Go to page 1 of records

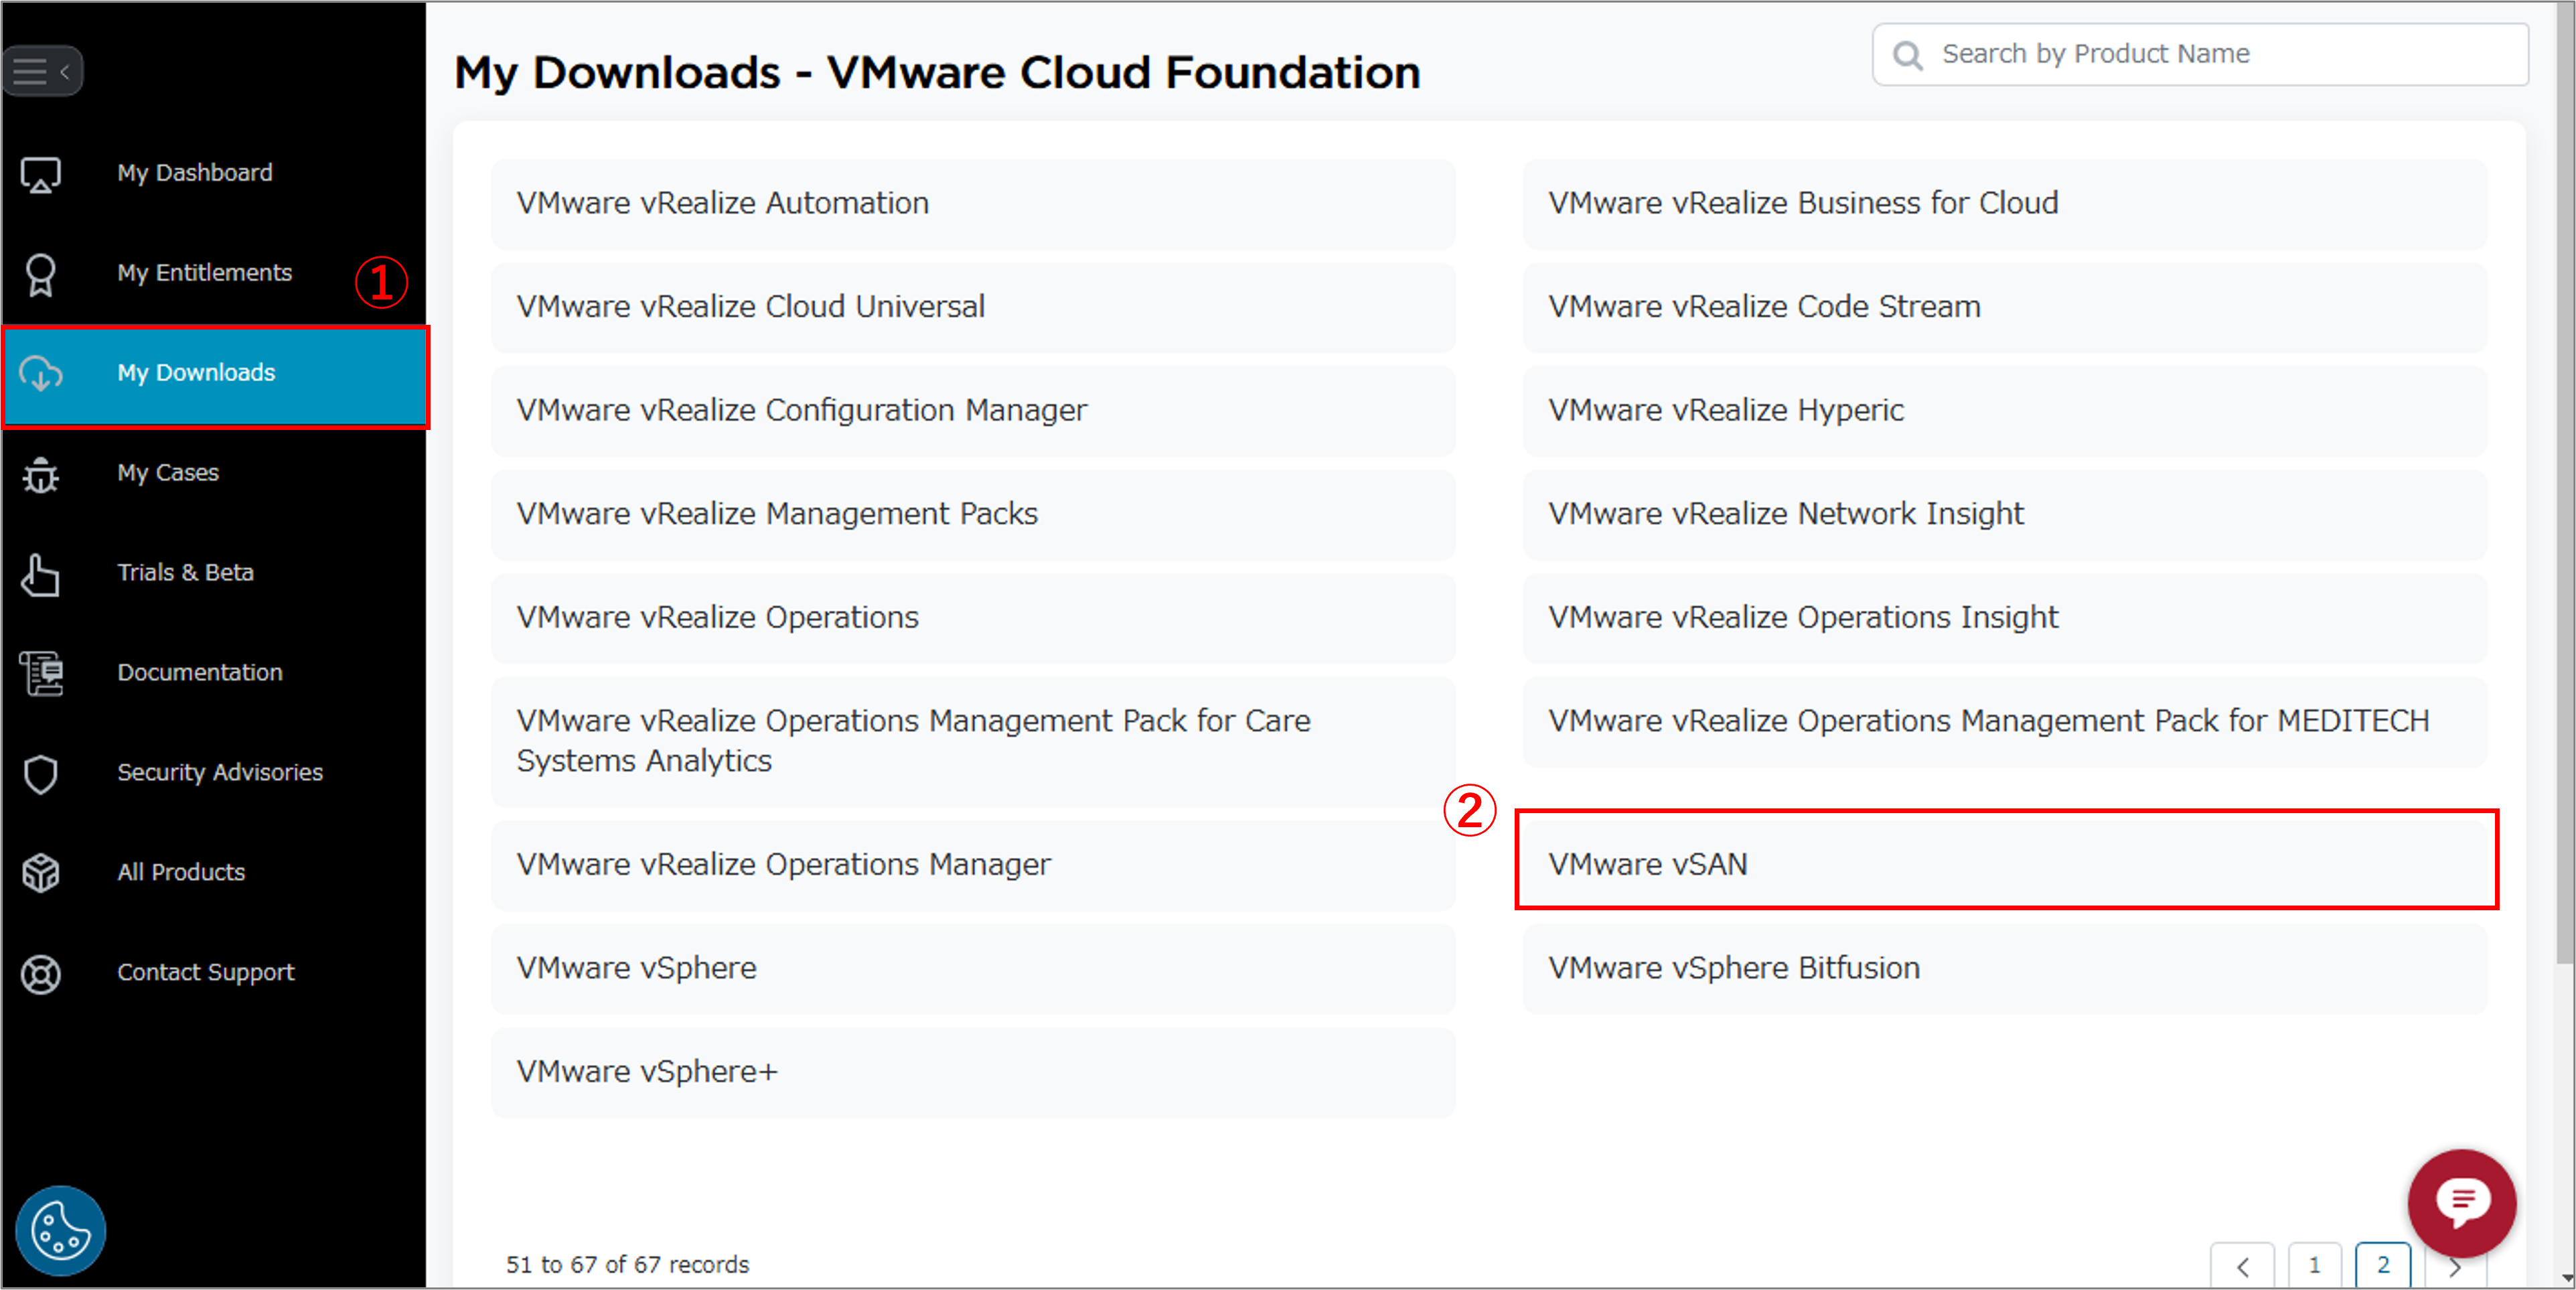pos(2315,1266)
